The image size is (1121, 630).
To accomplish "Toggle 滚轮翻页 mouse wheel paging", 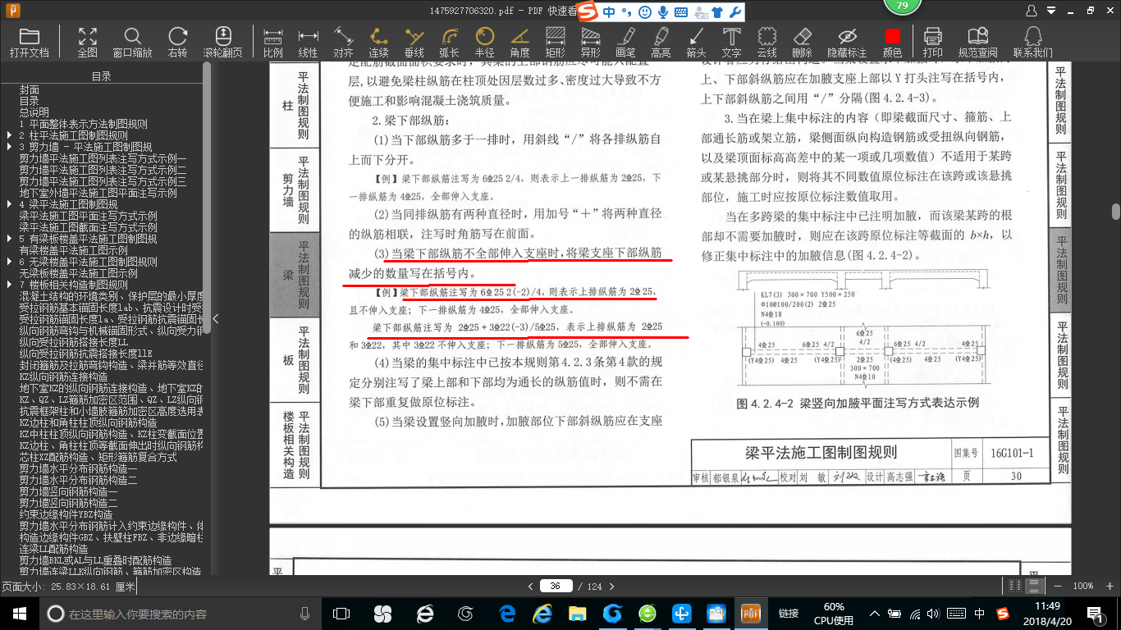I will tap(222, 43).
